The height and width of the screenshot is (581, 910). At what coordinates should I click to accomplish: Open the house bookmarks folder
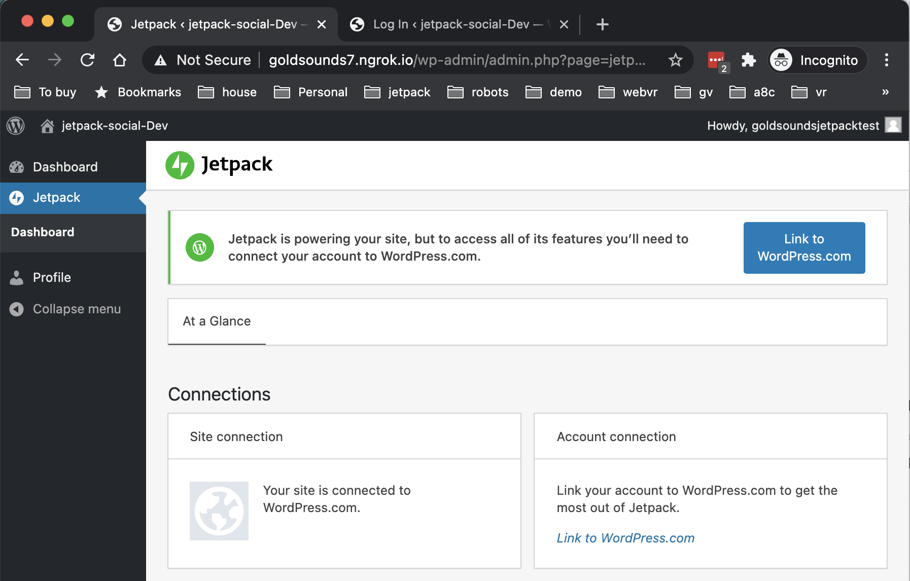coord(227,92)
